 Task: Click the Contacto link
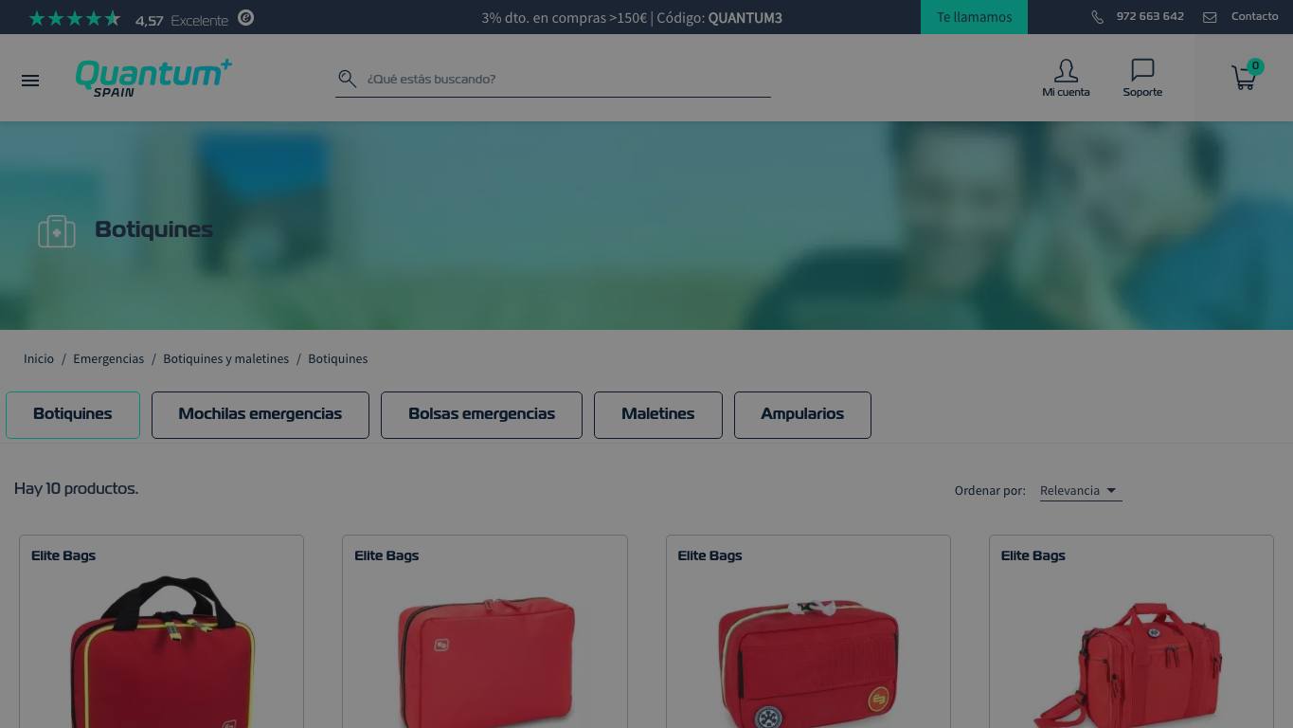pyautogui.click(x=1254, y=16)
